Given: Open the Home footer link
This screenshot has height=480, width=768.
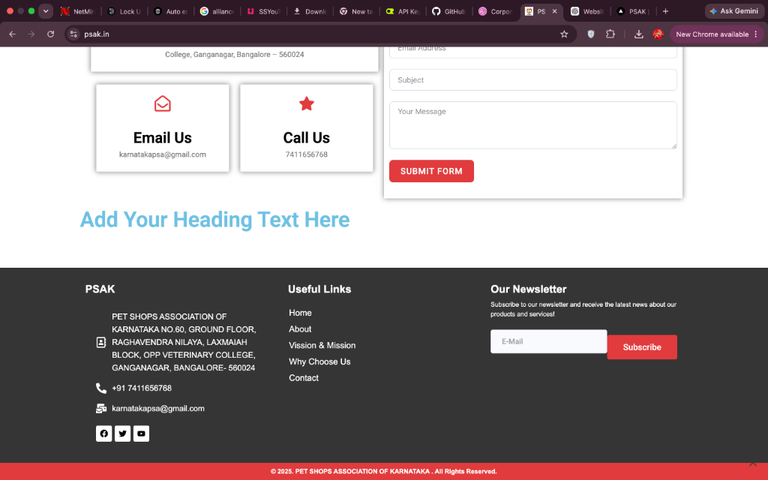Looking at the screenshot, I should coord(300,313).
